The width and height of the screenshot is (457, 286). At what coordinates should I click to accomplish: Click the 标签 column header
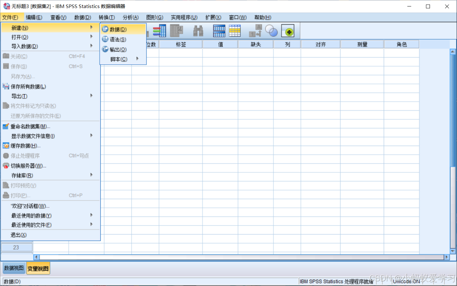(181, 44)
